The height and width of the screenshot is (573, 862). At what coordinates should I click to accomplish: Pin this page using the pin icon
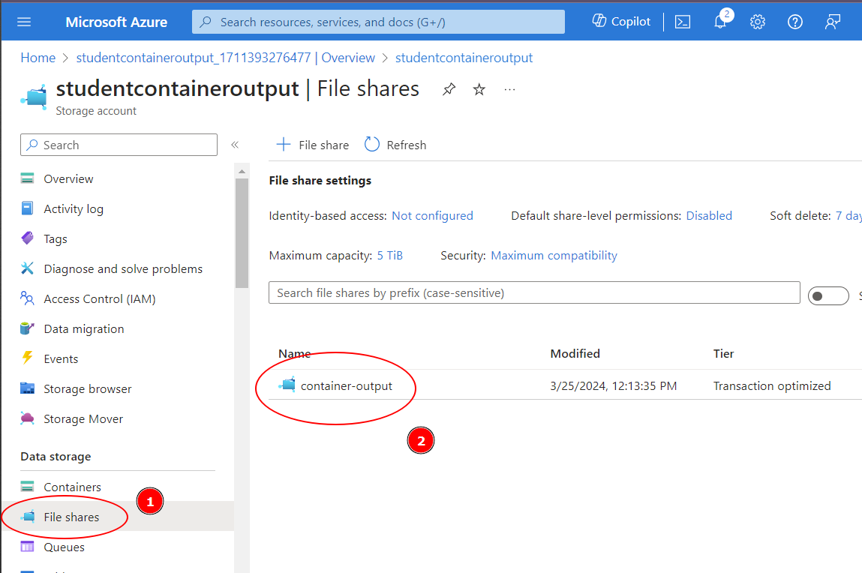click(449, 88)
